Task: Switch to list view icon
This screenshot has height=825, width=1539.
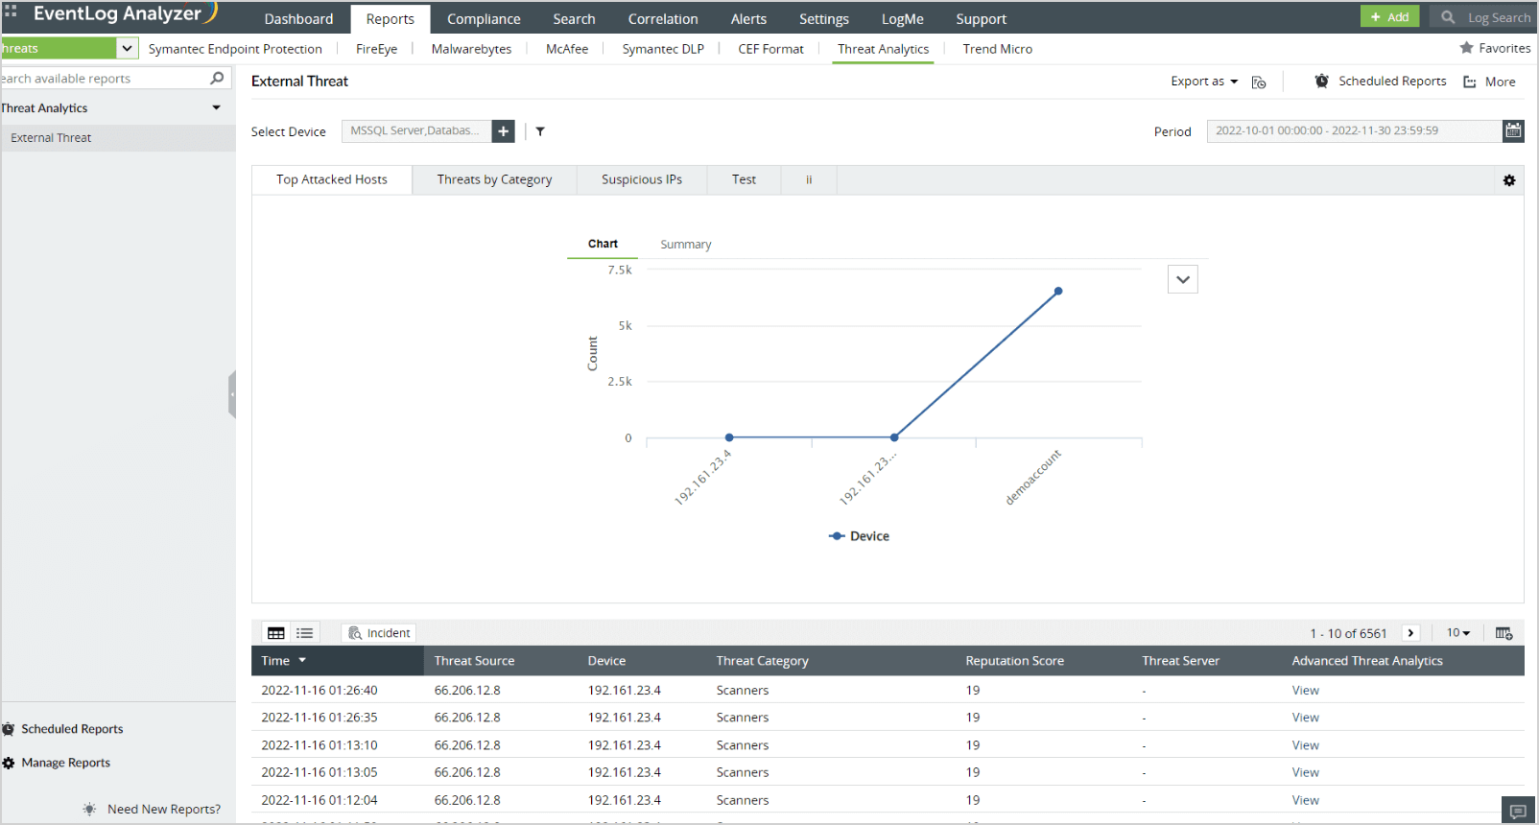Action: pos(305,633)
